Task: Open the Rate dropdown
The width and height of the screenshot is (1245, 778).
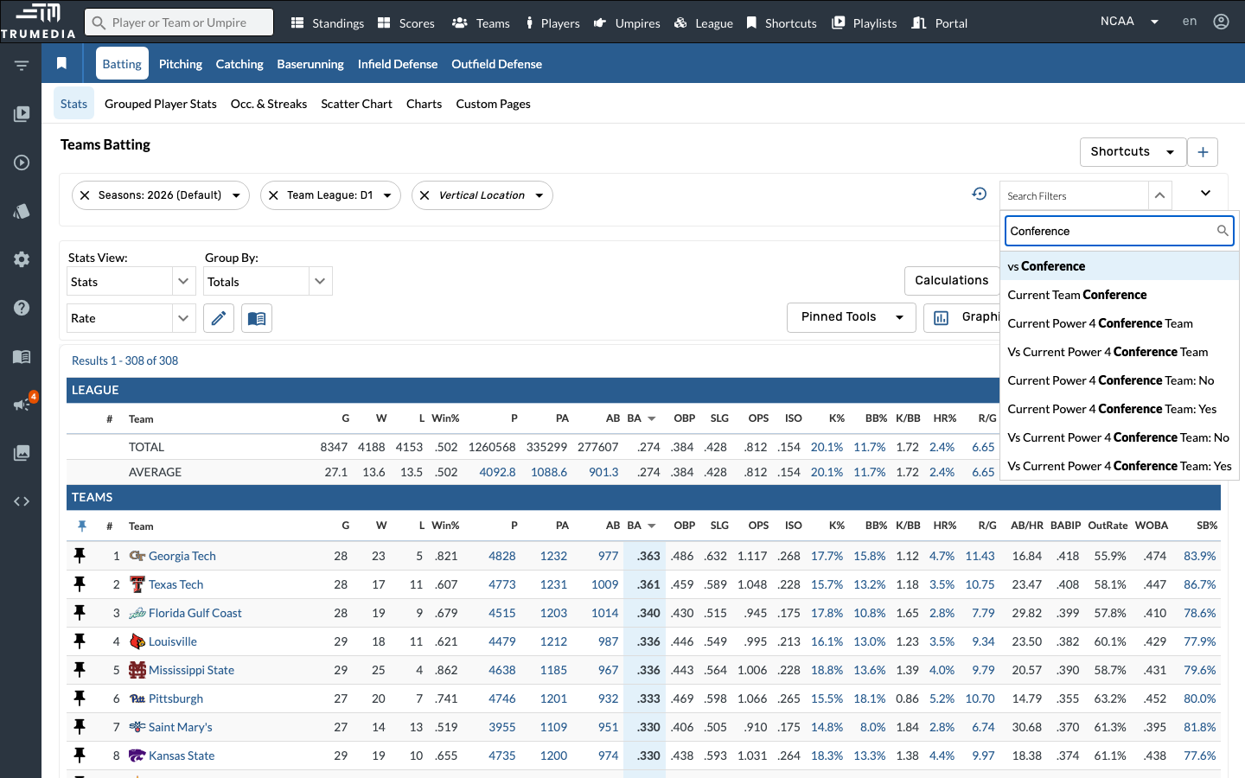Action: 130,318
